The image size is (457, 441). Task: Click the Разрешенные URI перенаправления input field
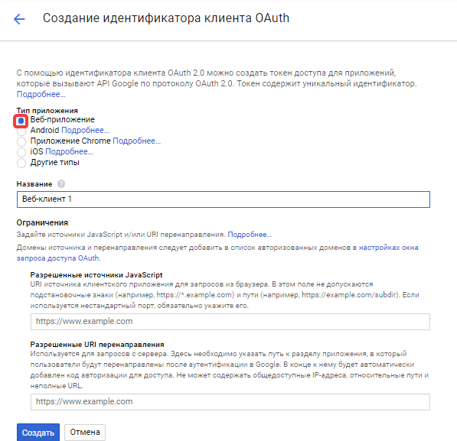[x=230, y=402]
